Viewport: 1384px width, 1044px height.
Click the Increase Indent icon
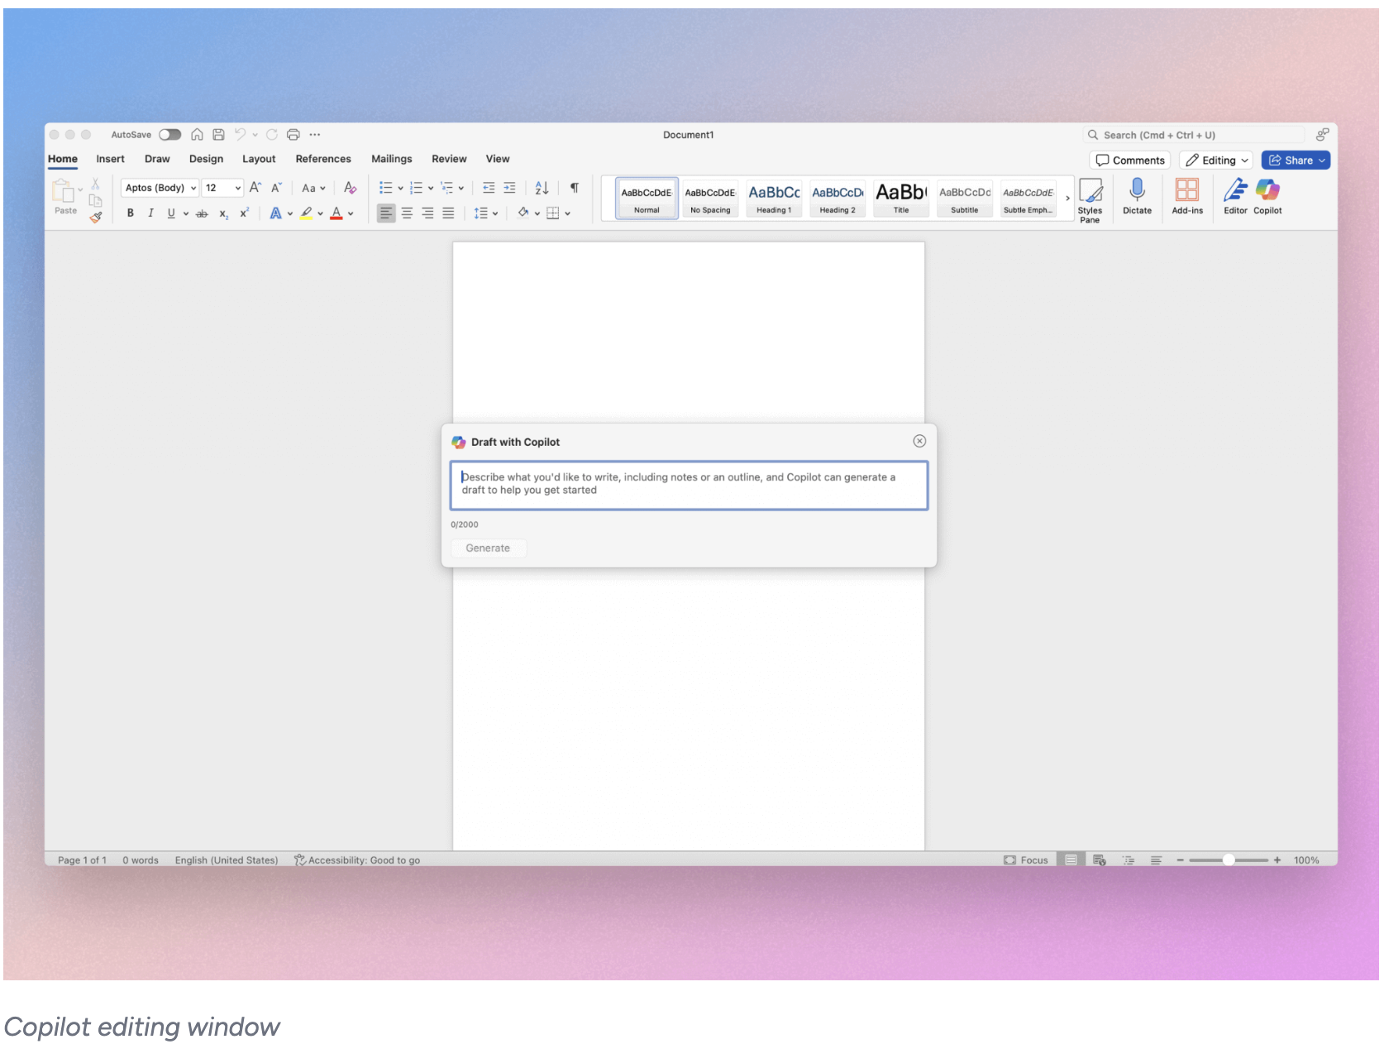(x=510, y=188)
